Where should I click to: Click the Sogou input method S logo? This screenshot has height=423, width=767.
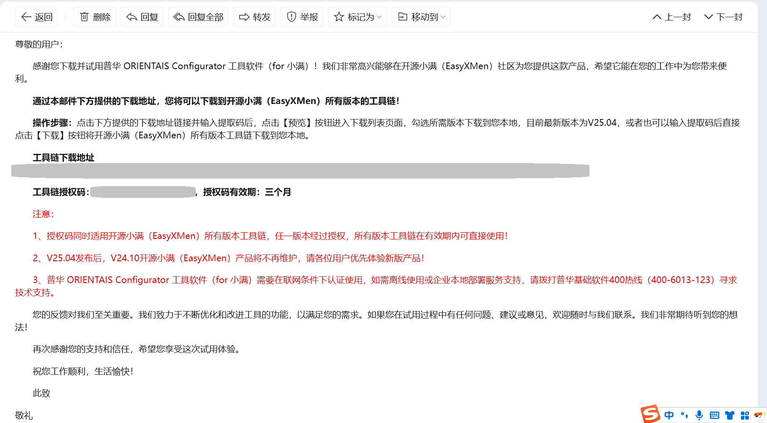pyautogui.click(x=650, y=414)
